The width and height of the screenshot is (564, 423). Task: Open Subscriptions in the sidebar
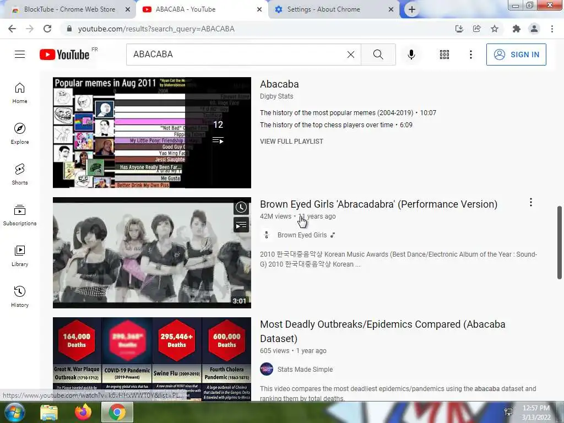tap(20, 215)
